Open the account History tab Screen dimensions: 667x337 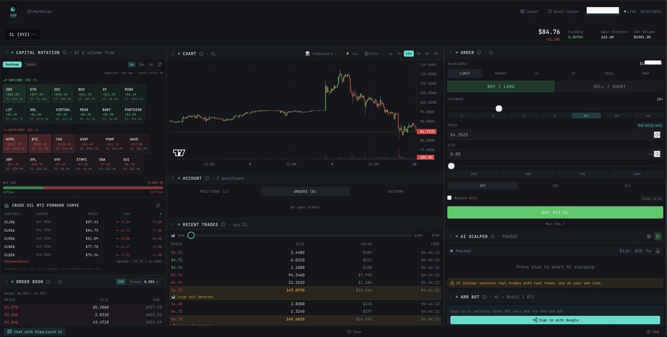[x=396, y=191]
